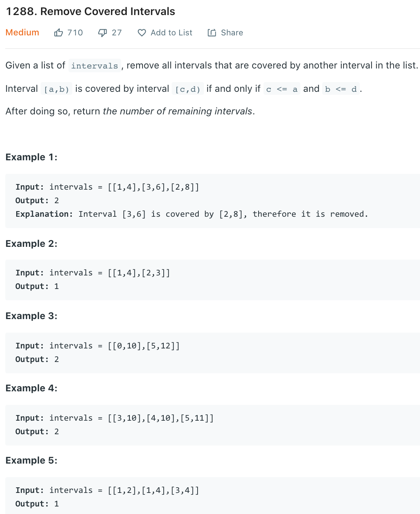Collapse the Example 3 section
The image size is (420, 514).
[32, 316]
